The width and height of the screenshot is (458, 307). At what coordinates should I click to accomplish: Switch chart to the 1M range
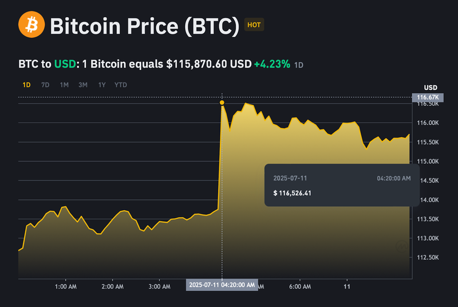tap(64, 85)
